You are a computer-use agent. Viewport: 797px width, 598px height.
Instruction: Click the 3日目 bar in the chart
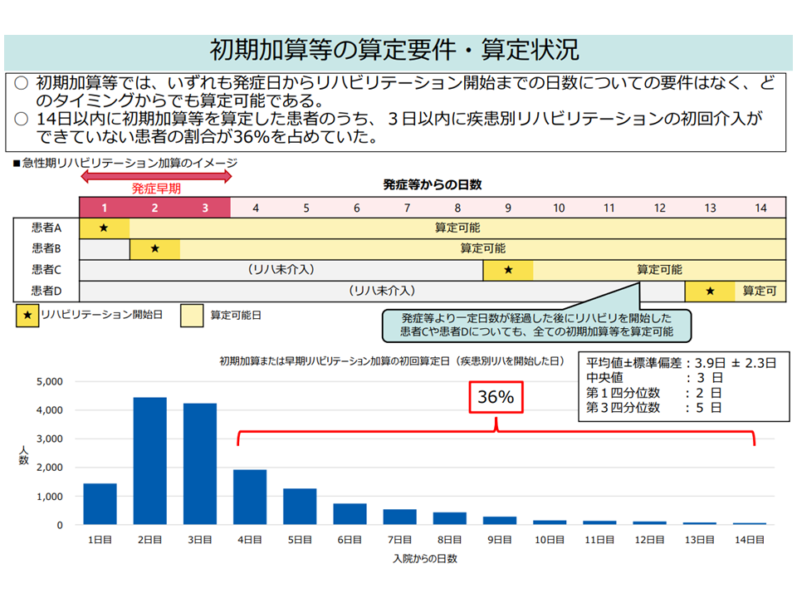(200, 463)
